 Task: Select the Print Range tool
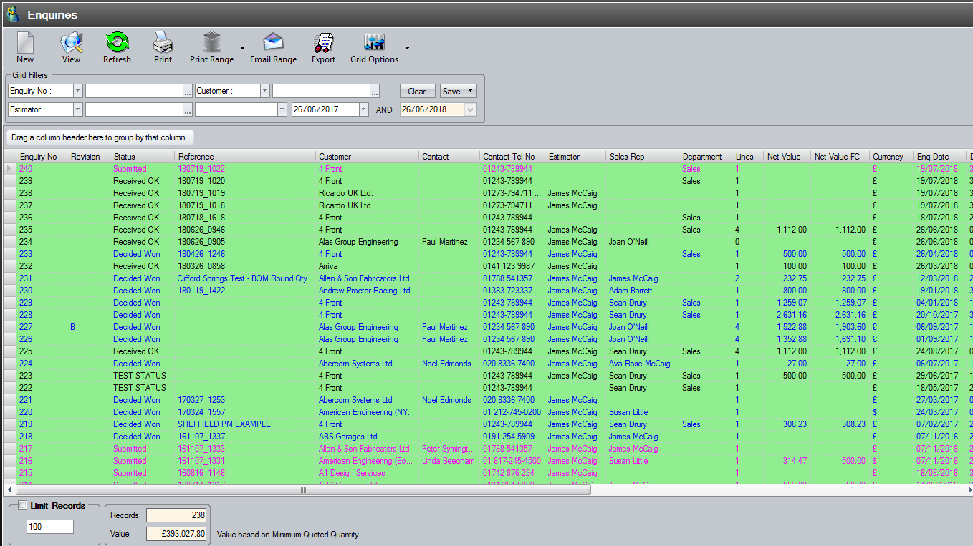pyautogui.click(x=211, y=44)
